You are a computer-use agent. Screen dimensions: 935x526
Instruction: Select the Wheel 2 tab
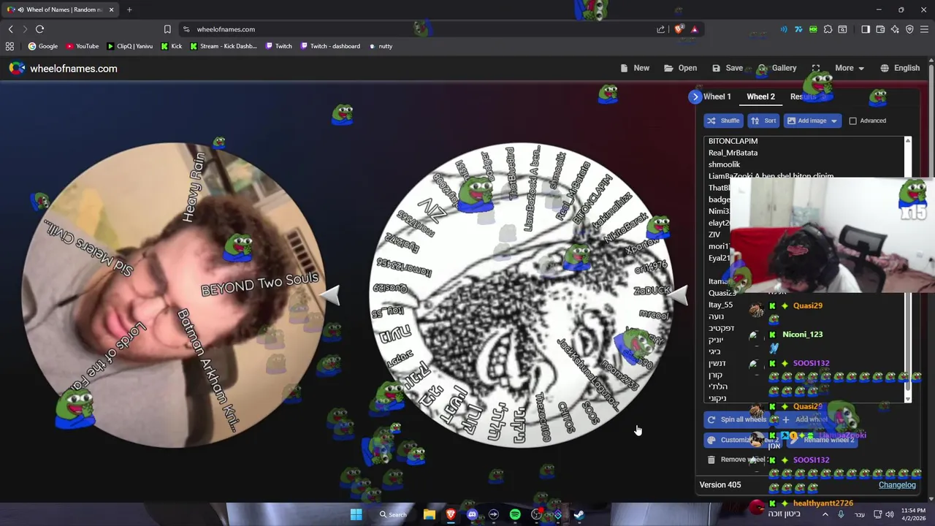(x=760, y=96)
